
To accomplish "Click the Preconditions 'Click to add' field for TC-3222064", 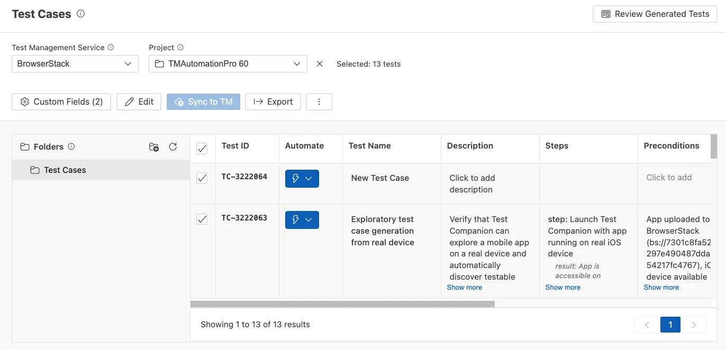I will tap(669, 178).
